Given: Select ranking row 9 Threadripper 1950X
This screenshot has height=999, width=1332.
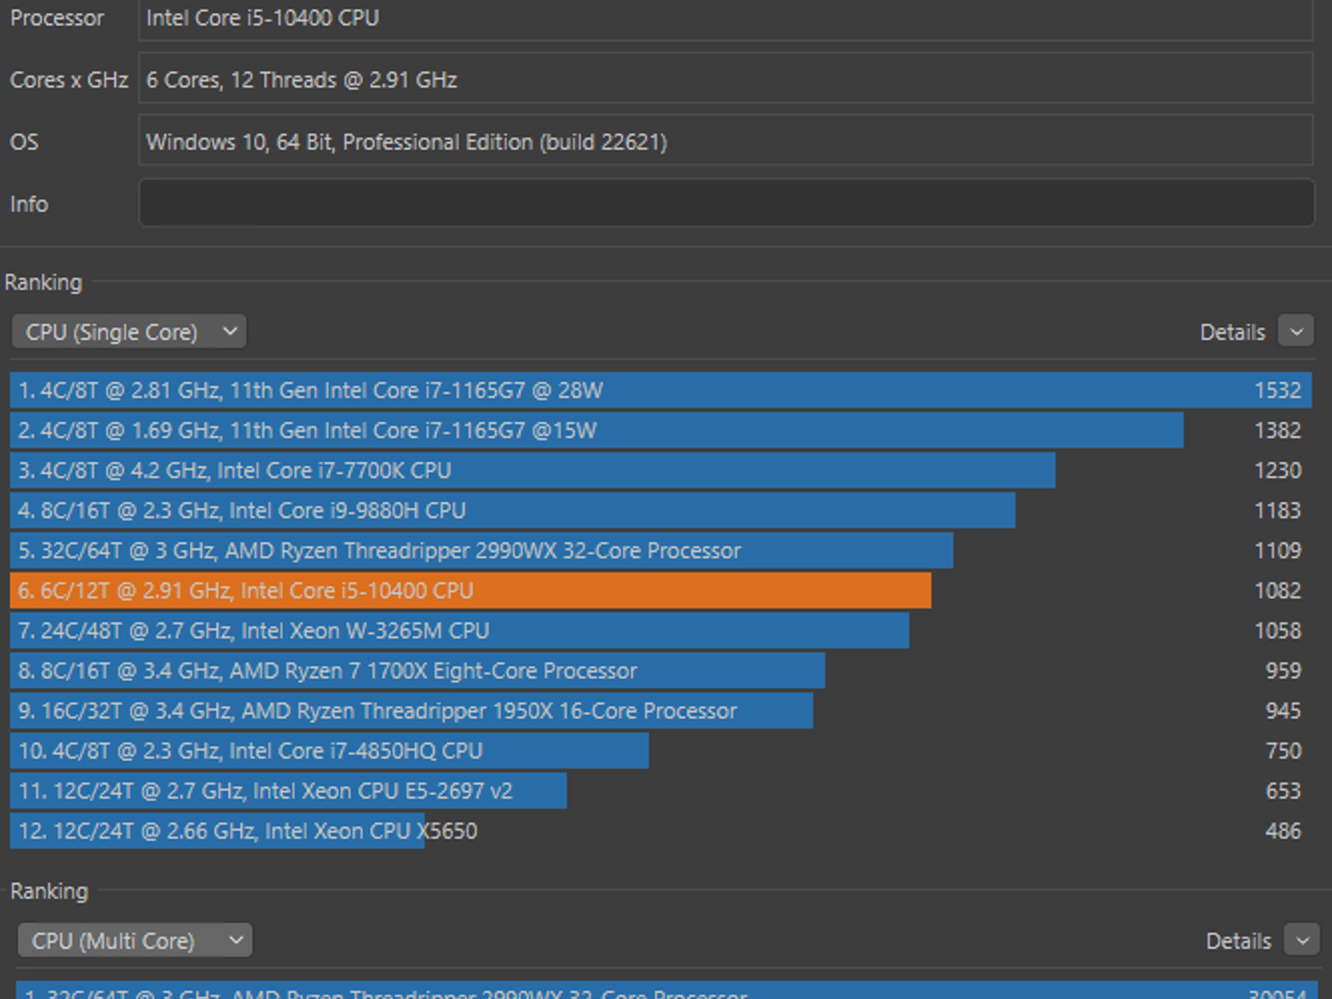Looking at the screenshot, I should pyautogui.click(x=661, y=711).
